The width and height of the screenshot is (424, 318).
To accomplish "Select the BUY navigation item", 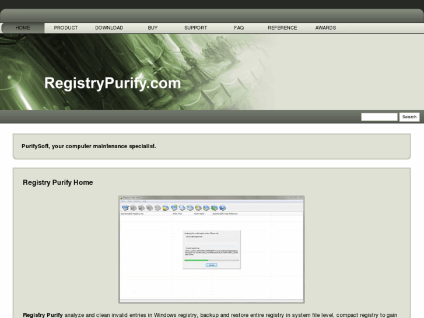I will 152,28.
